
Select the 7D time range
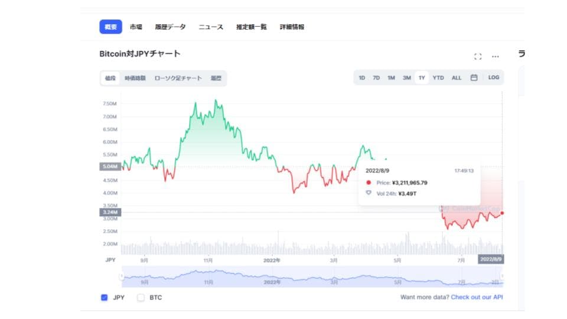(x=376, y=77)
